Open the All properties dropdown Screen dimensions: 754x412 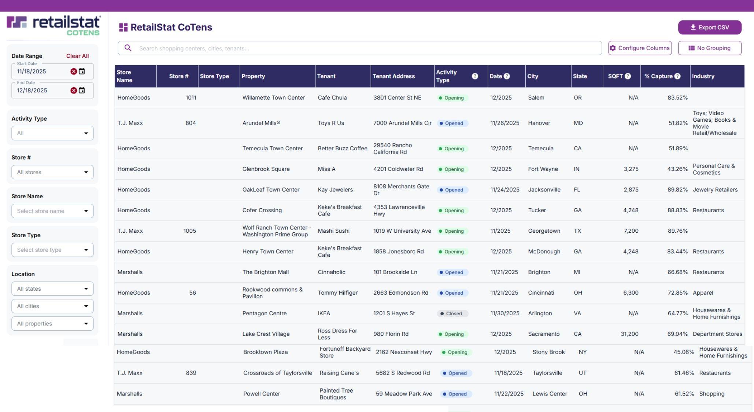tap(52, 324)
